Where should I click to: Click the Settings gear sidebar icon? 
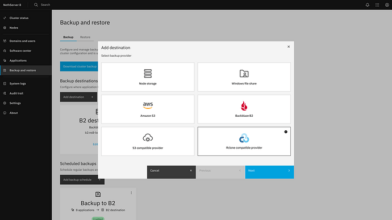5,103
